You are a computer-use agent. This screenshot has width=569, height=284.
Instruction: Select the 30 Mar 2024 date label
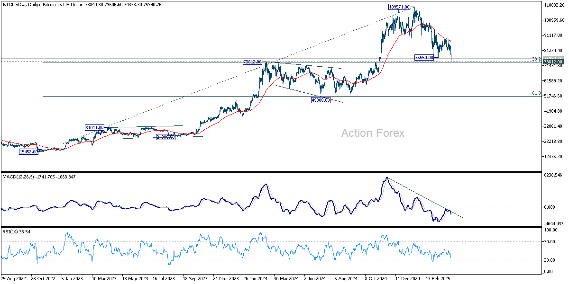click(286, 279)
